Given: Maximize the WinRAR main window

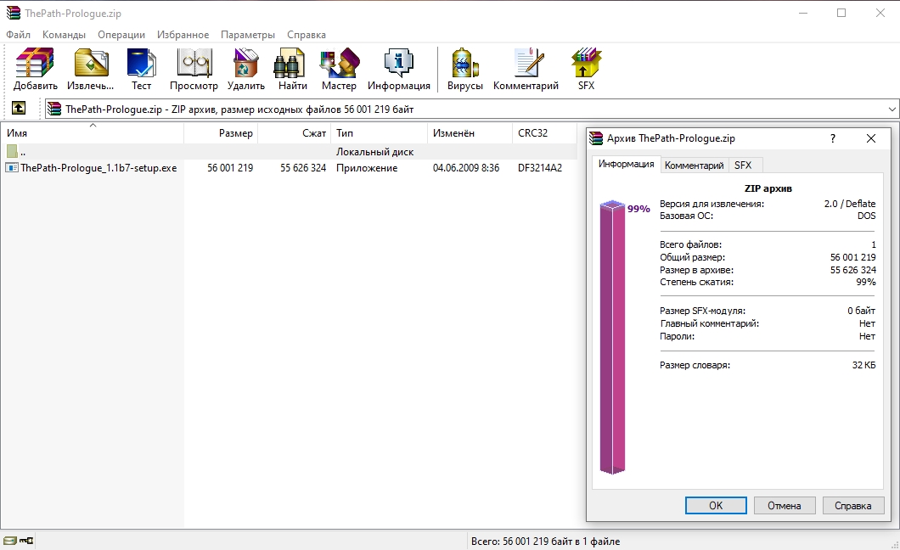Looking at the screenshot, I should click(x=841, y=13).
